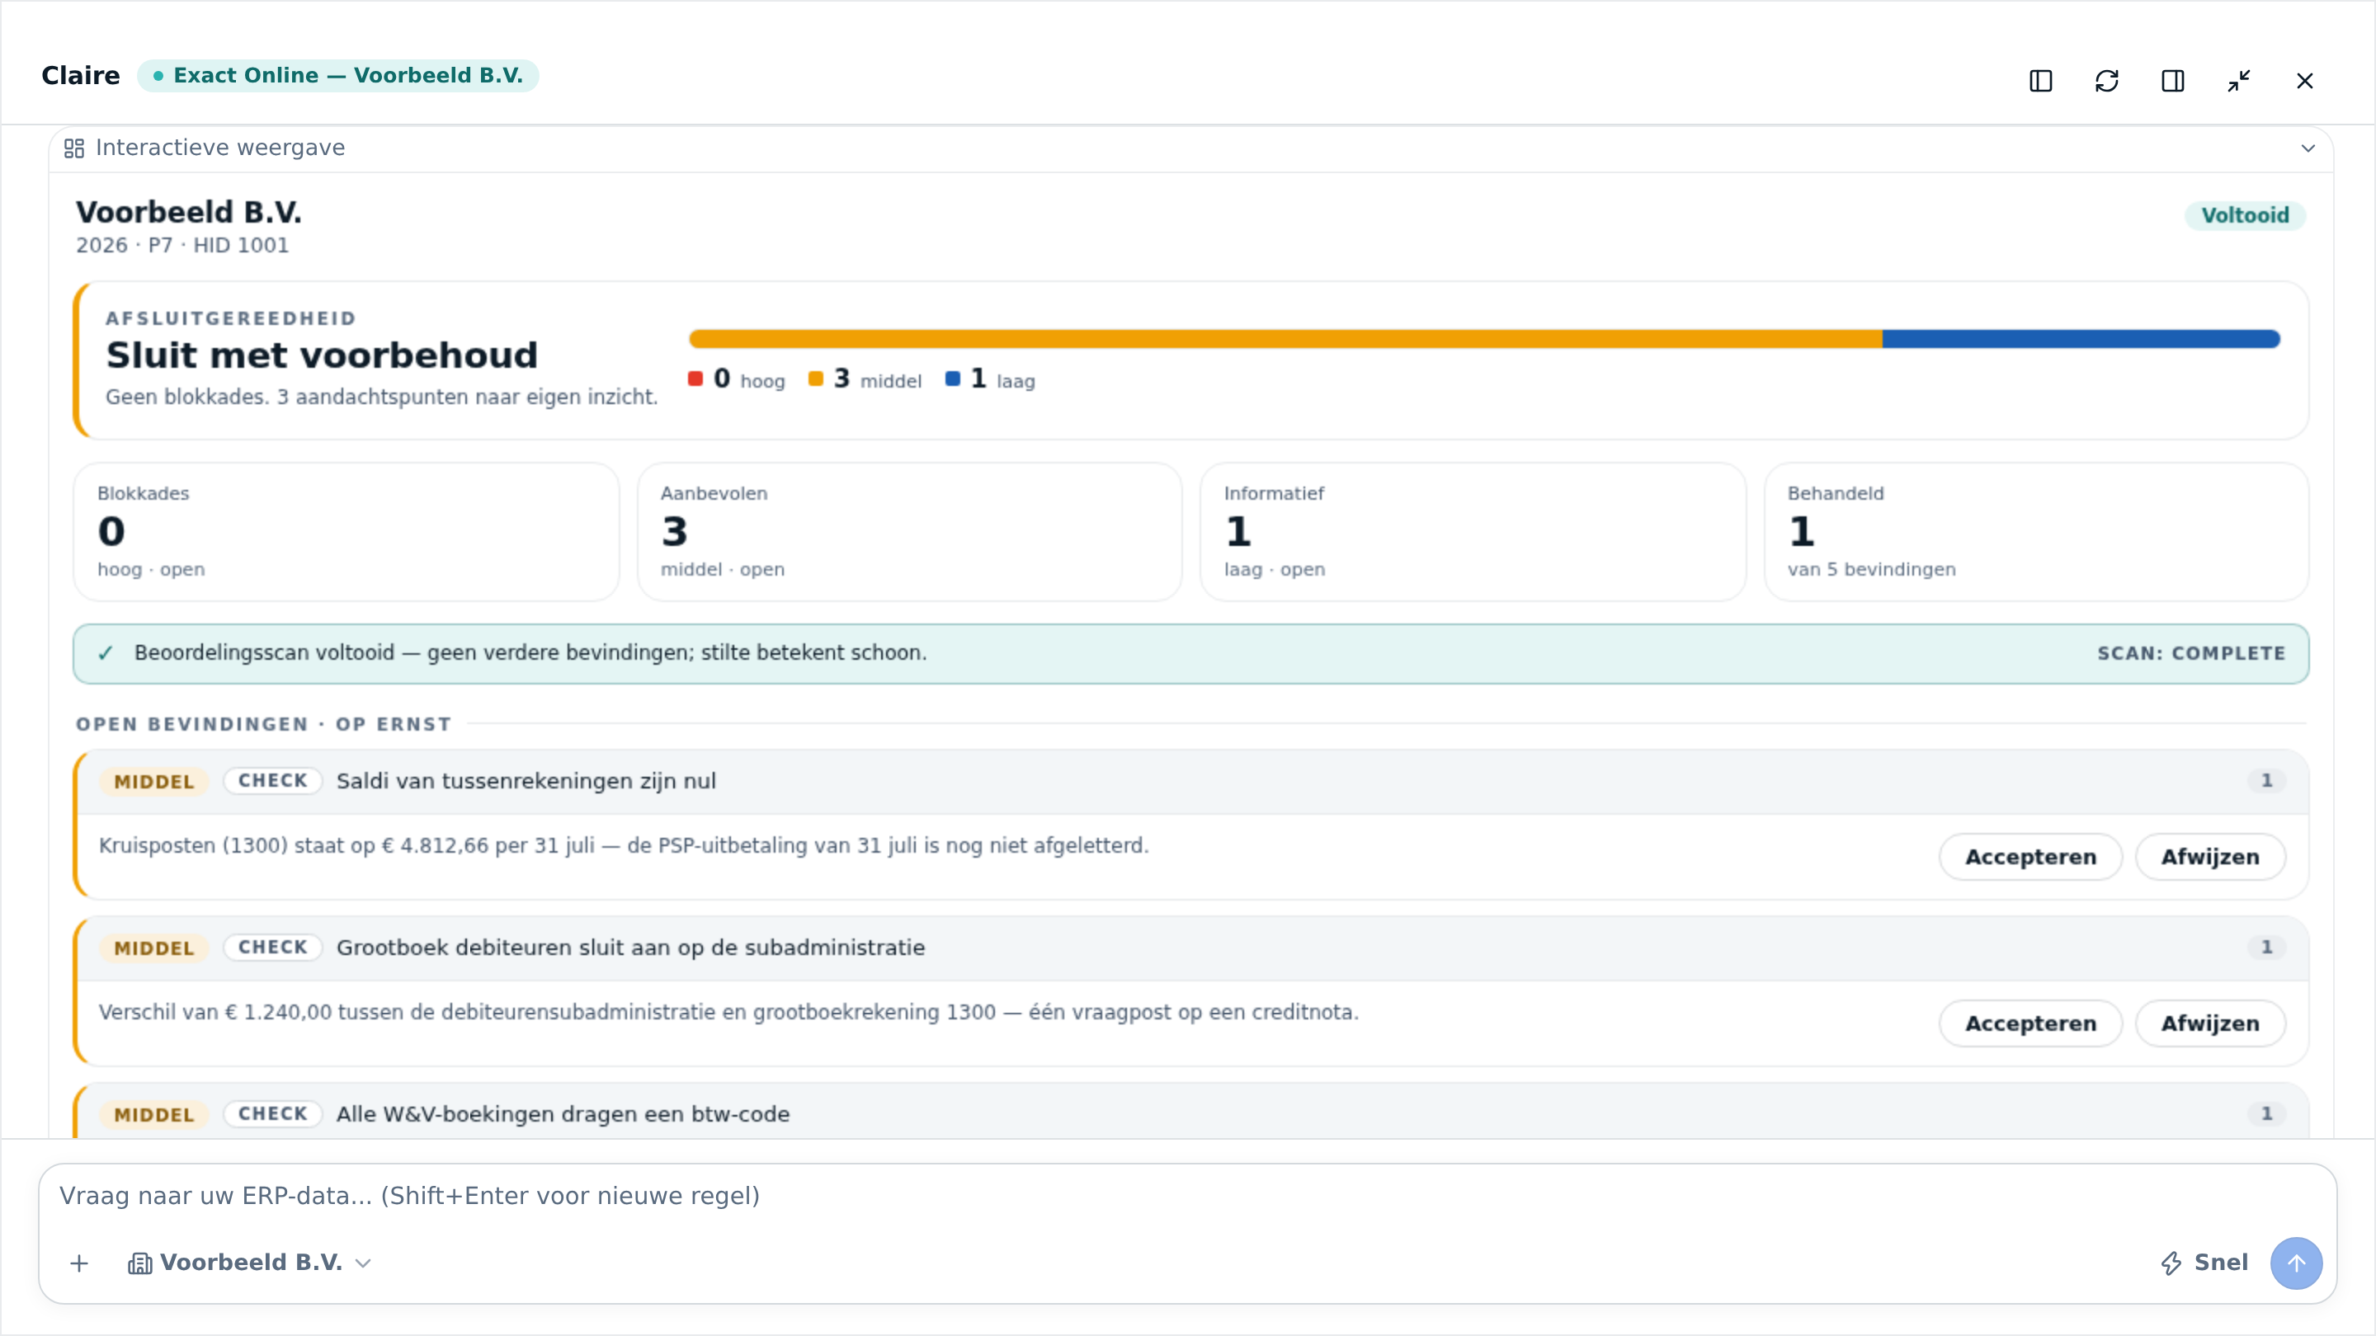Screen dimensions: 2376x1336
Task: Open the Aanbevolen summary card
Action: 909,532
